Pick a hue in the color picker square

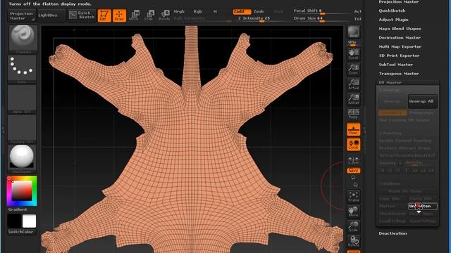(22, 191)
